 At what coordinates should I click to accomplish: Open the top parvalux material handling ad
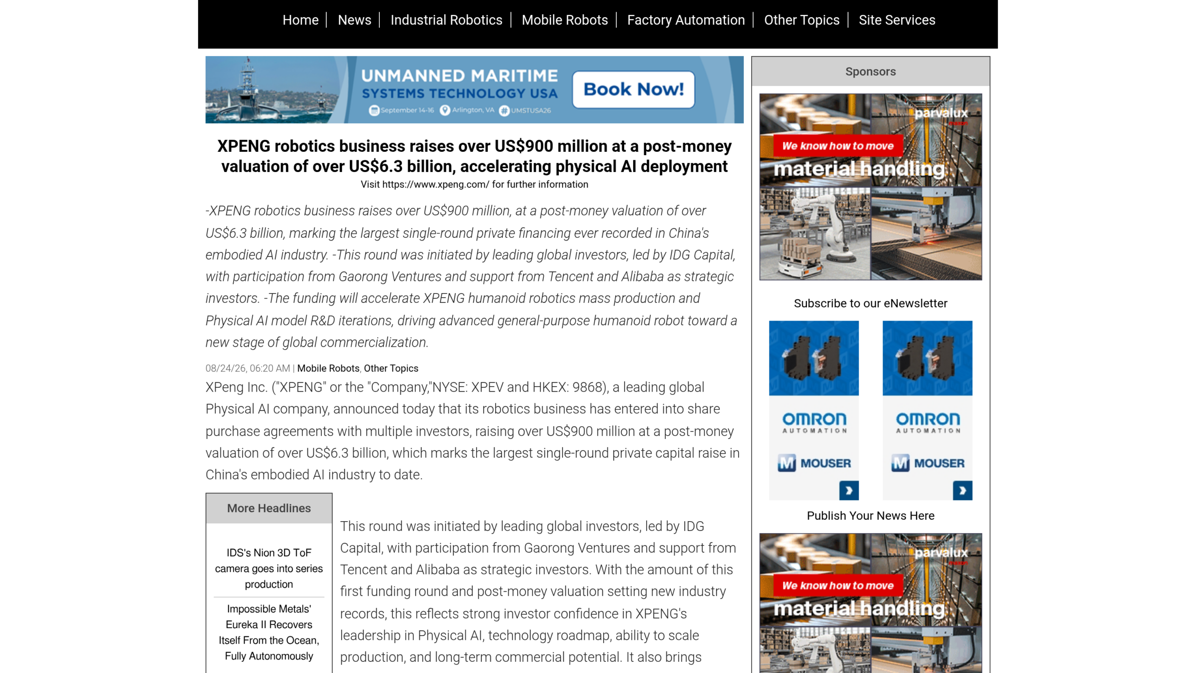coord(871,187)
